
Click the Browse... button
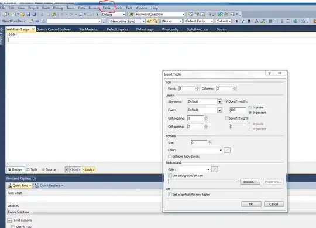[250, 182]
